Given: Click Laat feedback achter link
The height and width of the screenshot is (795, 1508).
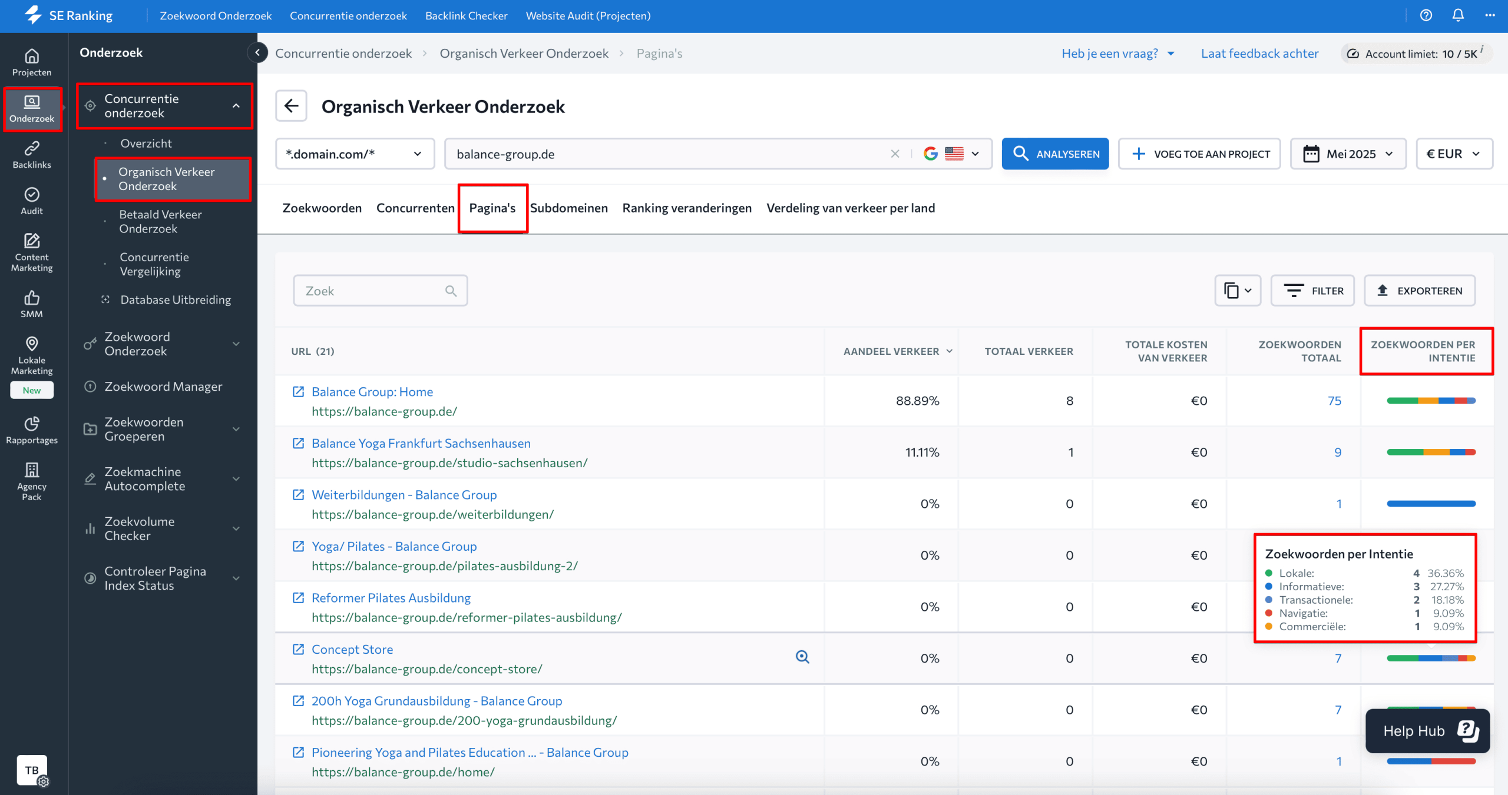Looking at the screenshot, I should (1259, 53).
